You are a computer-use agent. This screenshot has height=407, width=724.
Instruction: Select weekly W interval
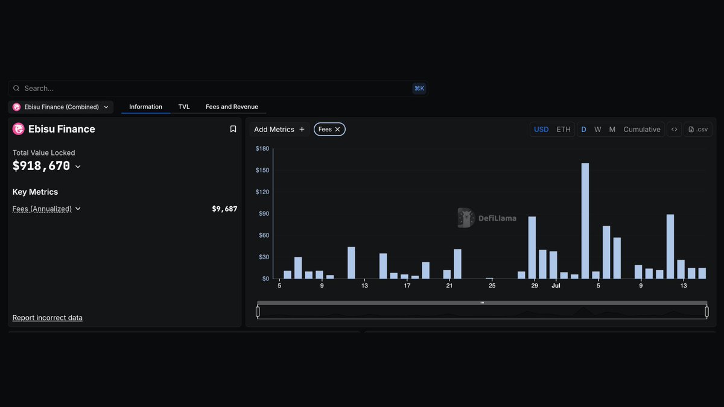(597, 130)
